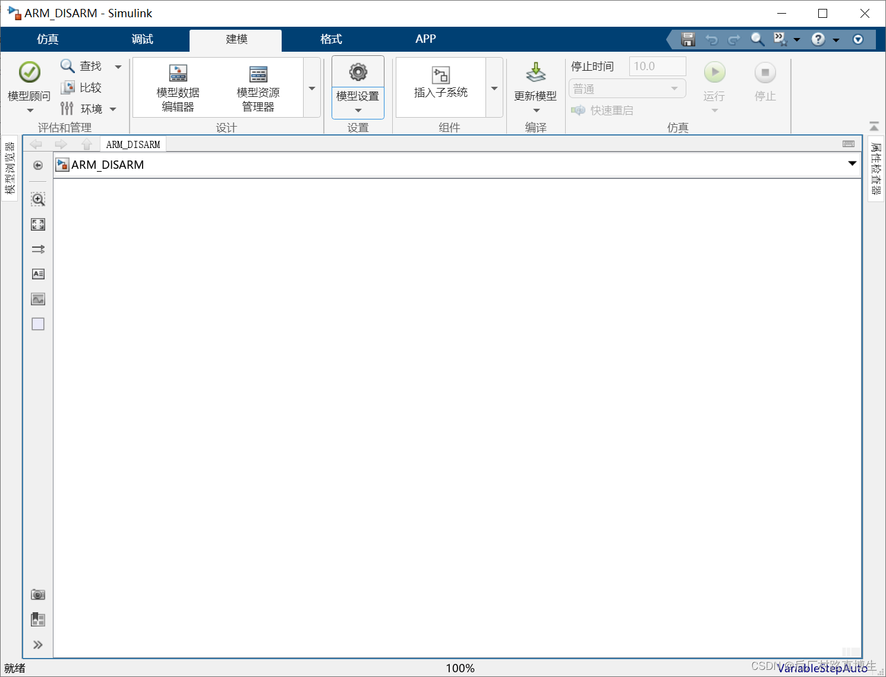Add an Annotation text box icon

[38, 274]
